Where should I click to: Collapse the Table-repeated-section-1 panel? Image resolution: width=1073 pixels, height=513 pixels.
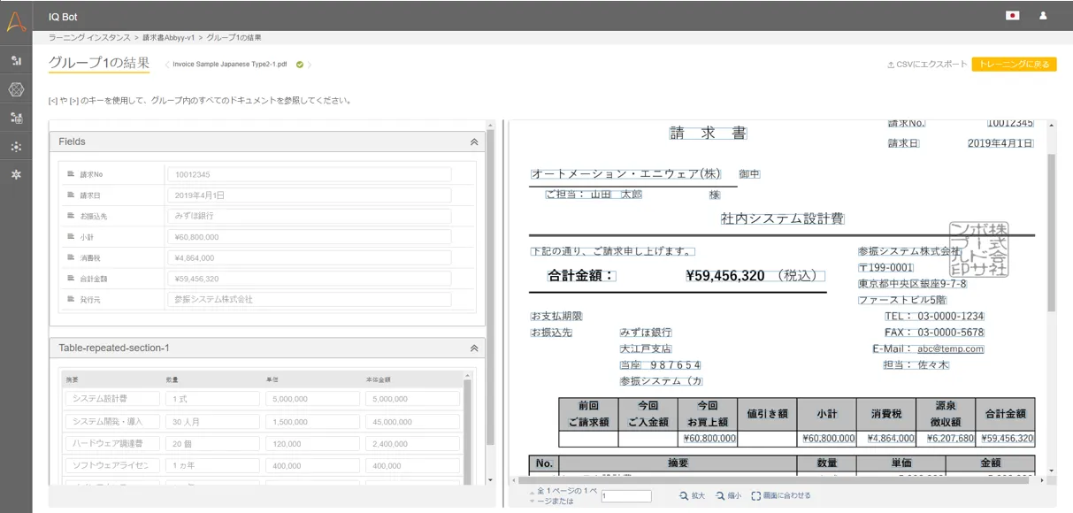473,348
